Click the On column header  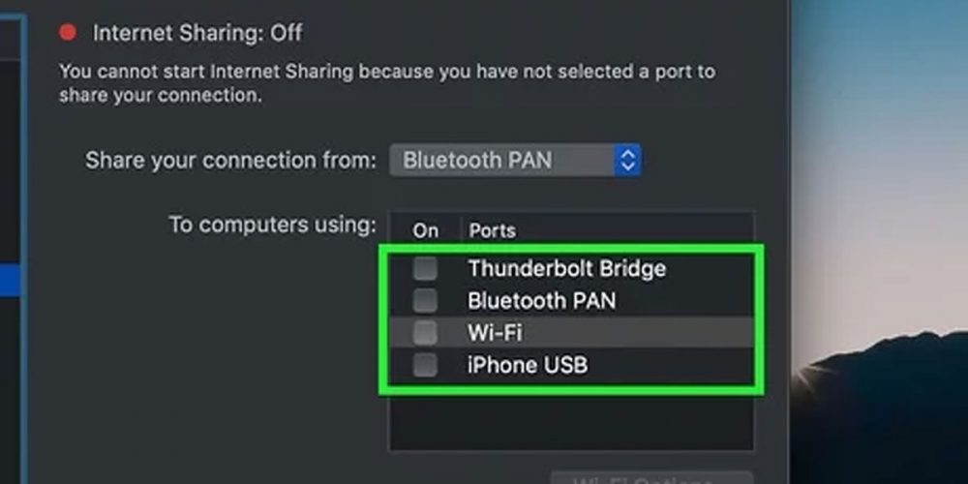[426, 231]
